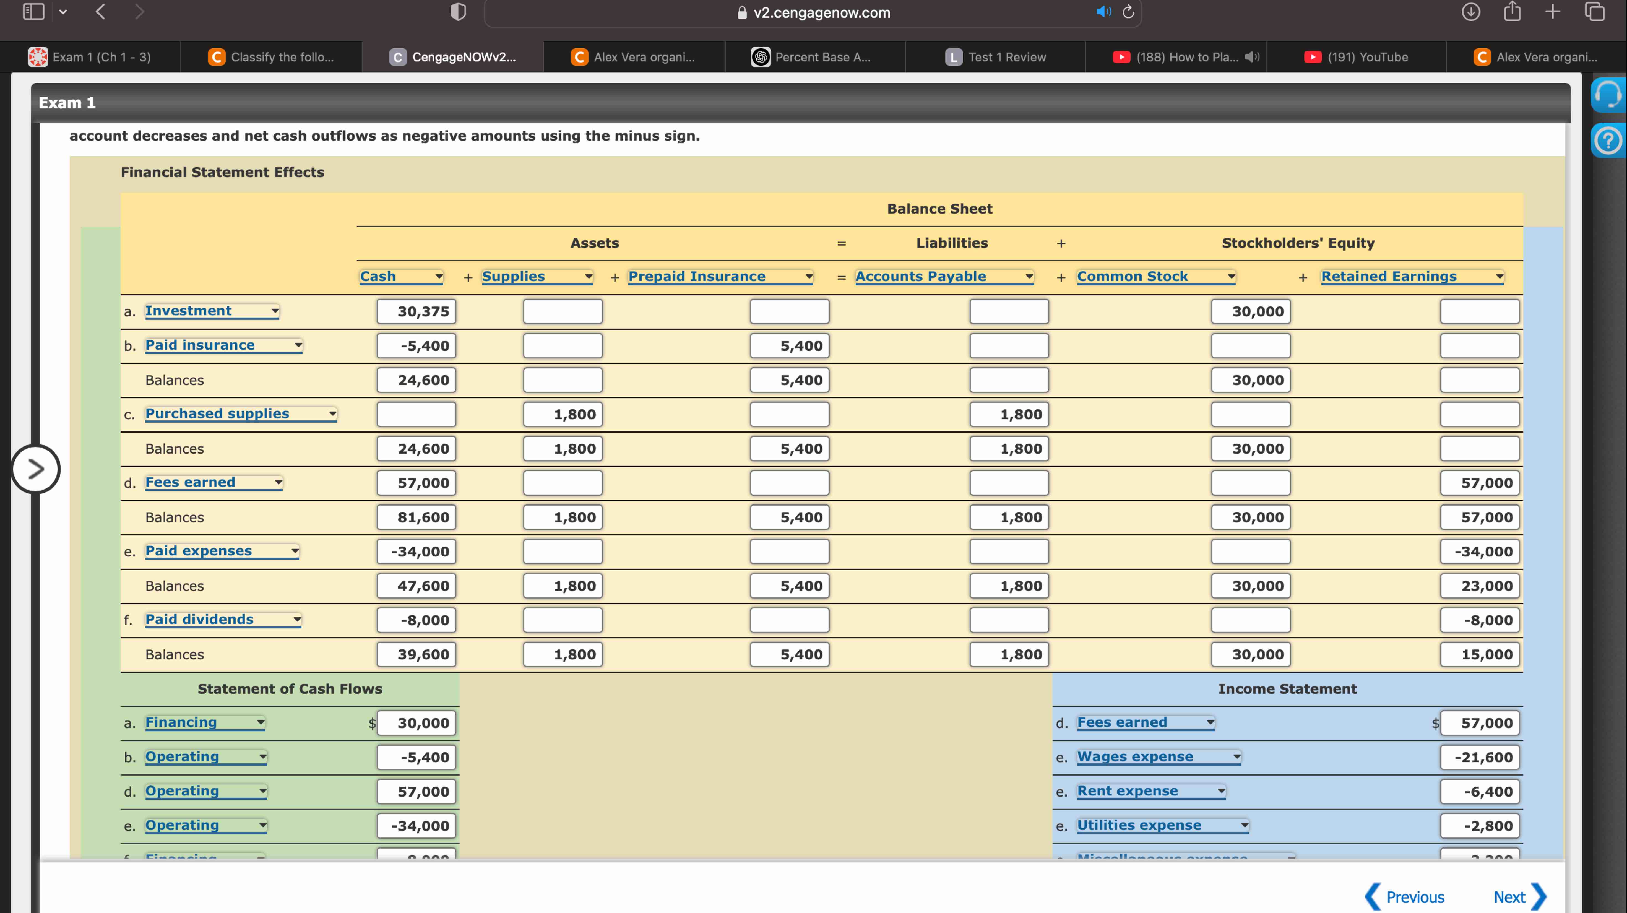Click the Accounts Payable field 1,800 in row c
1627x913 pixels.
tap(1009, 415)
